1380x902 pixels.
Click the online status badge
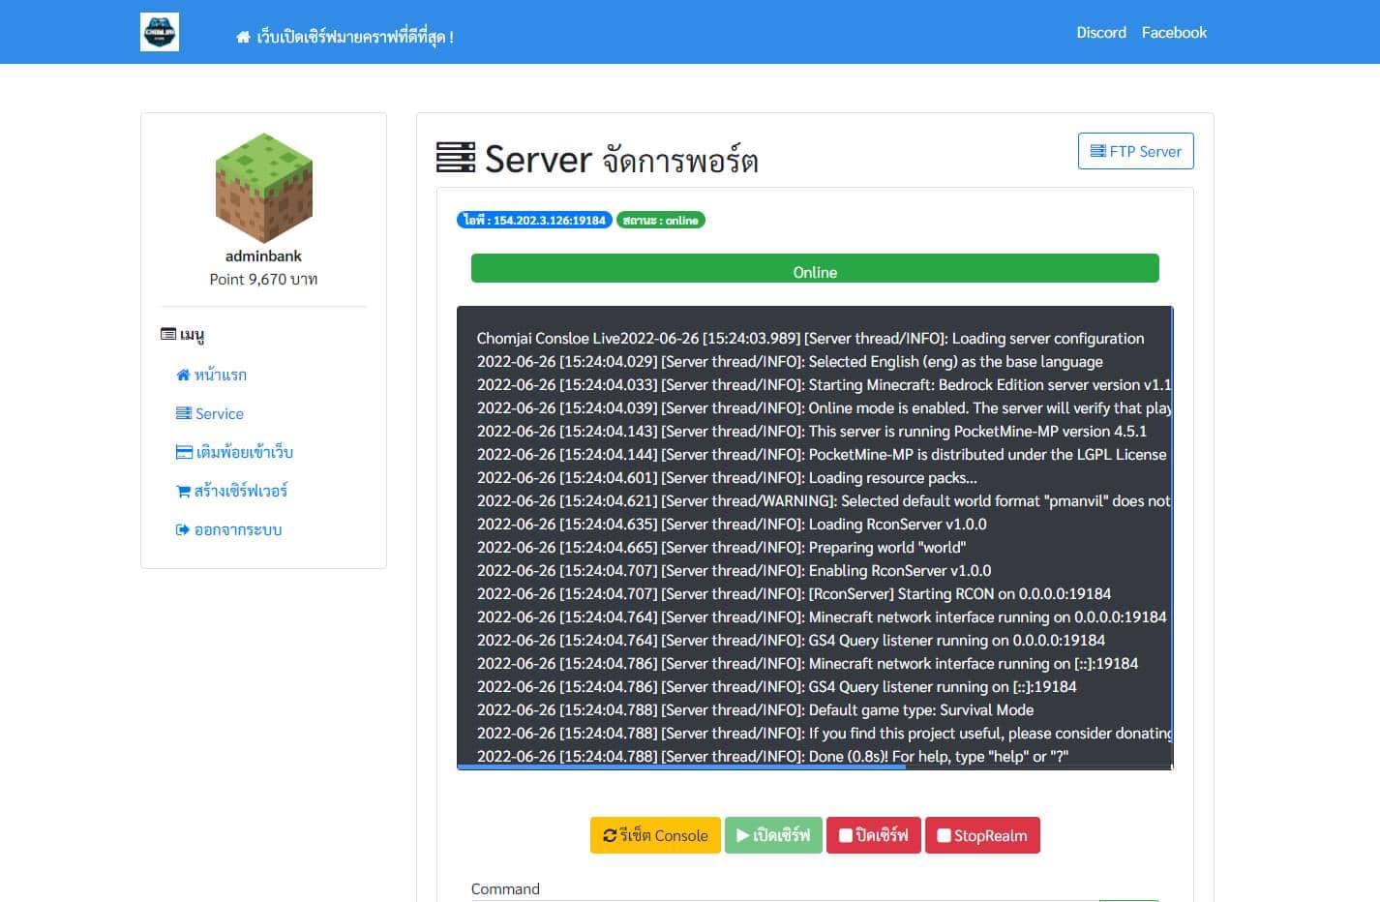(661, 220)
